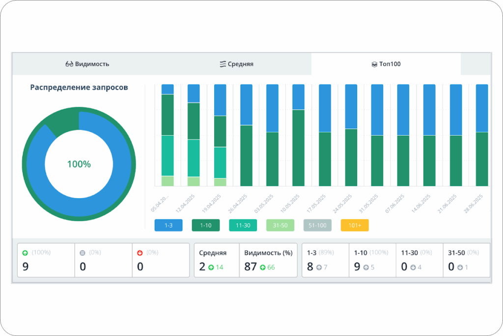Click the gray unchanged icon above 0
The width and height of the screenshot is (503, 336).
click(83, 253)
